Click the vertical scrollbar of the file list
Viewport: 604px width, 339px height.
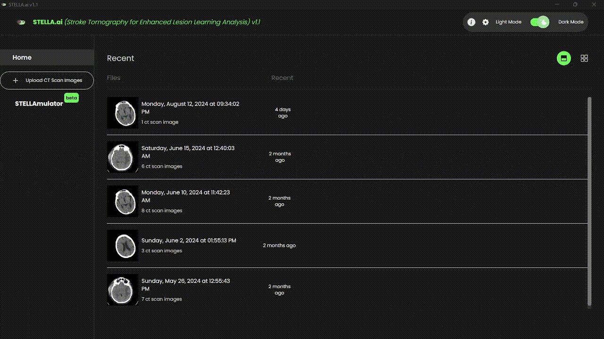tap(589, 202)
